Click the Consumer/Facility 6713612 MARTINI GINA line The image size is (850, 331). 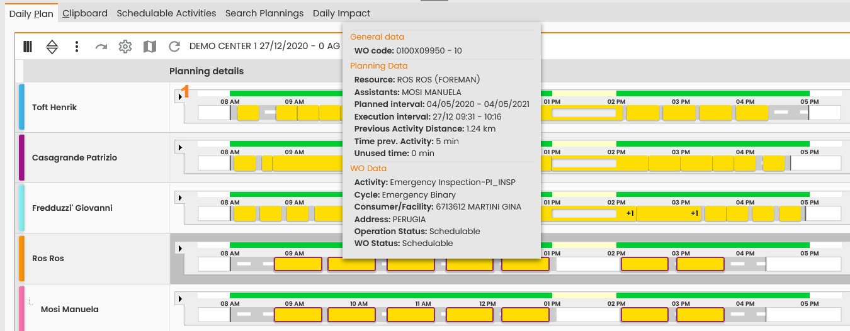tap(438, 206)
